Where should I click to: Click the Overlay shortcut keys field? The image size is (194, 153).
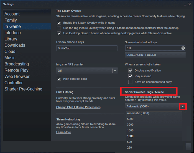pyautogui.click(x=87, y=48)
